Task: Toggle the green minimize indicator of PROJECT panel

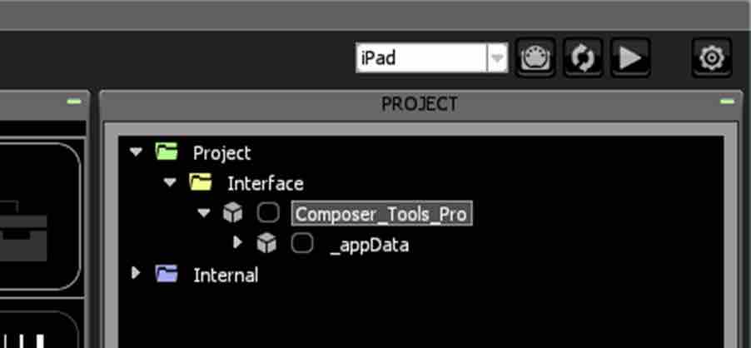Action: pos(727,102)
